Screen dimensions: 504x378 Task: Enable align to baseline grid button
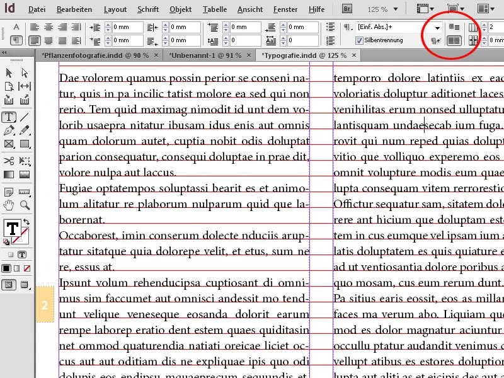point(454,40)
